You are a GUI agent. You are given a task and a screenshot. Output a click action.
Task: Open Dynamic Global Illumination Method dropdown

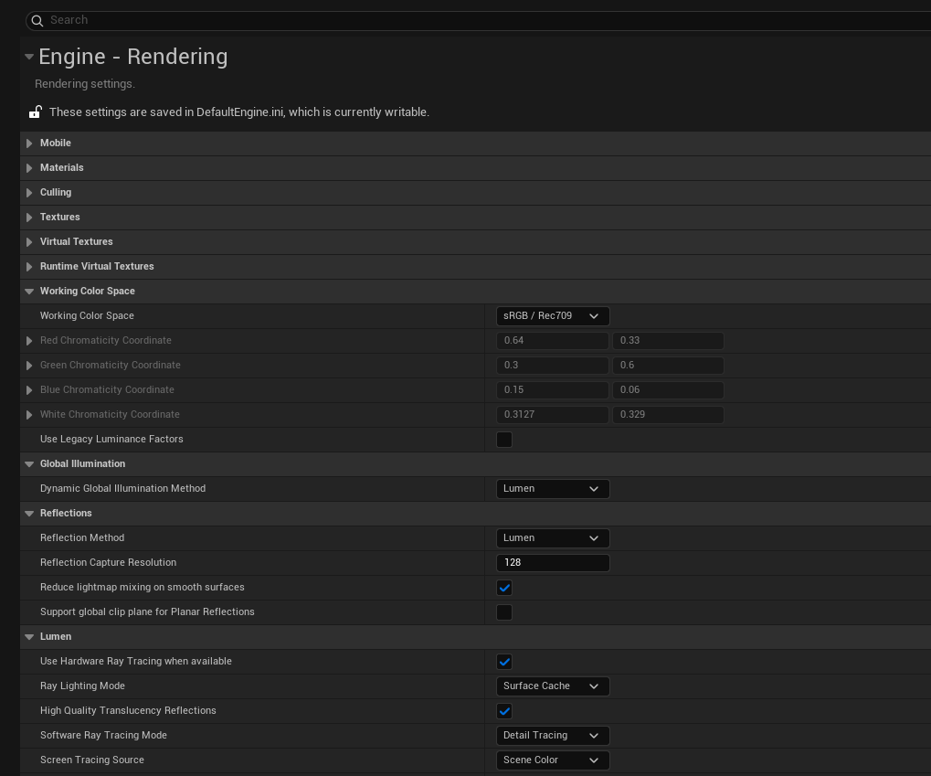click(x=552, y=489)
